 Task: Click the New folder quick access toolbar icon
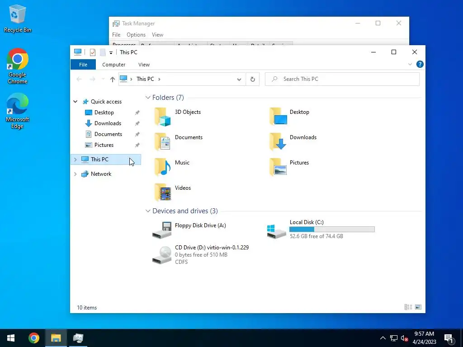[x=103, y=52]
